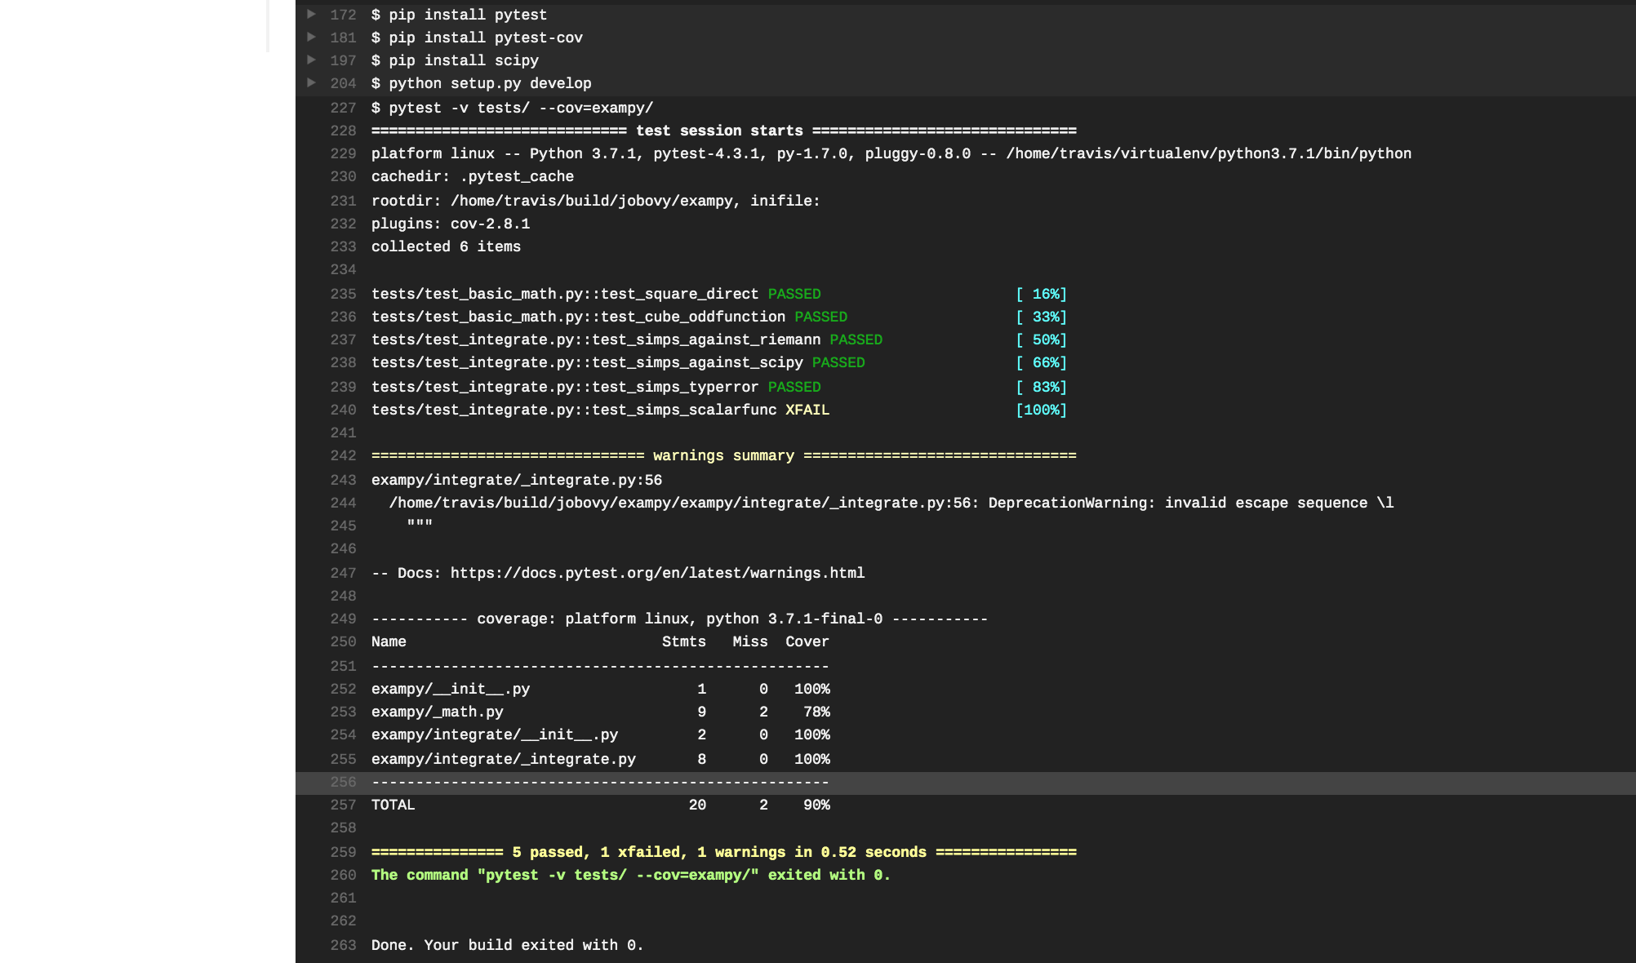
Task: Click the test_square_direct PASSED result line
Action: click(719, 294)
